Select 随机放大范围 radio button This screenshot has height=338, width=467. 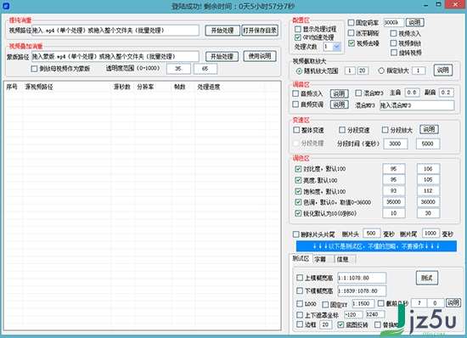[x=299, y=70]
